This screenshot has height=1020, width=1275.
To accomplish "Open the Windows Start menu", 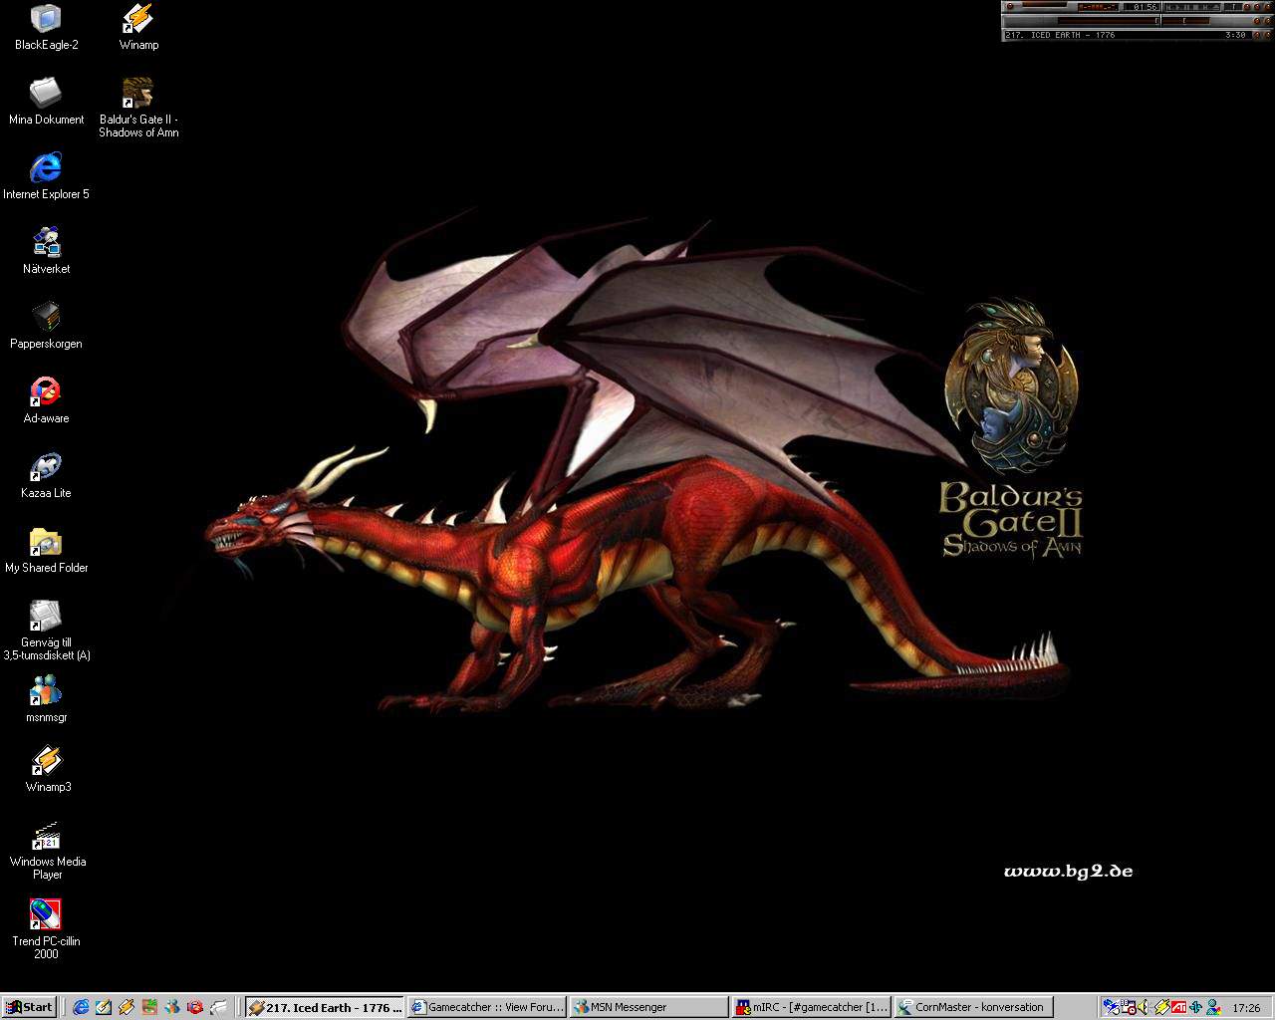I will 29,1007.
